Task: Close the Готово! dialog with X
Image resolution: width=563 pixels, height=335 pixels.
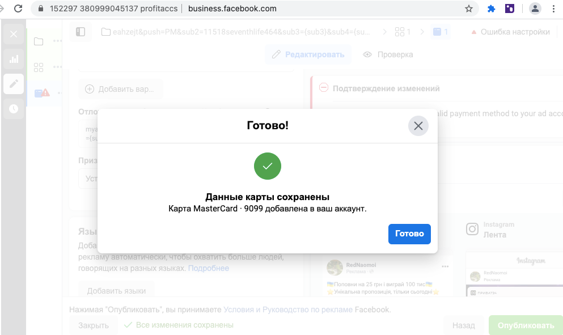Action: click(x=418, y=126)
